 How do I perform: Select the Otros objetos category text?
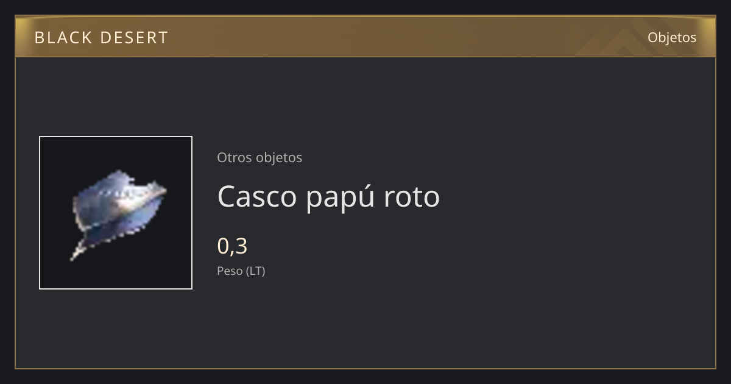260,157
